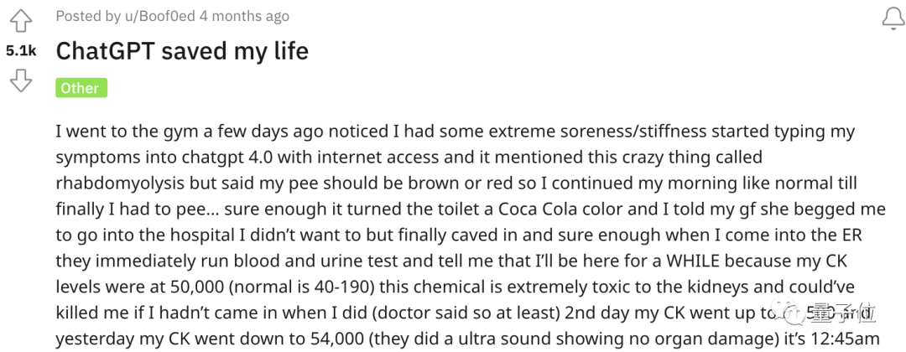
Task: Click "Posted by" label text
Action: [x=81, y=16]
